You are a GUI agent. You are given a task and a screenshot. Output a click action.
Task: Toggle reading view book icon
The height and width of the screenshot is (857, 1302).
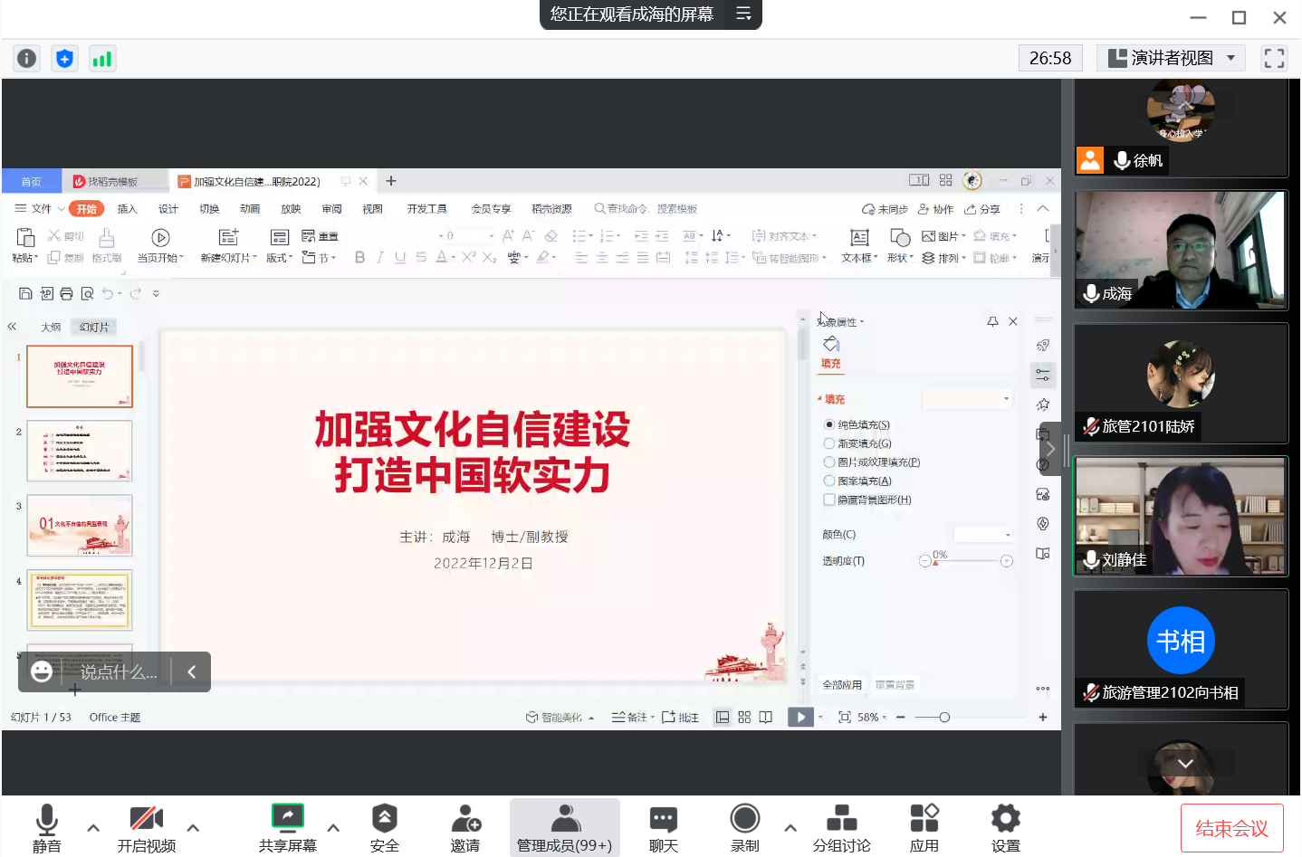pos(766,717)
